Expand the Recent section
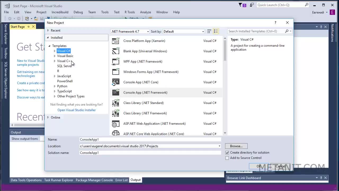 (48, 31)
